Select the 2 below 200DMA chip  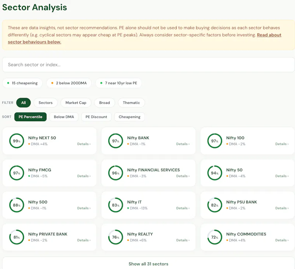(x=69, y=83)
